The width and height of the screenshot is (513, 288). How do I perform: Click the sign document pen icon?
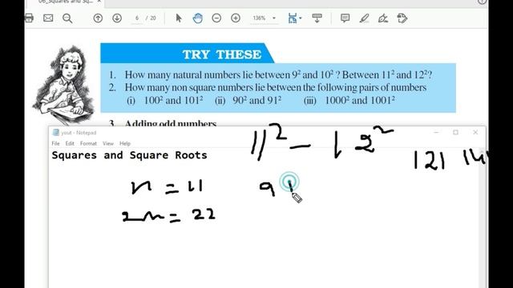tap(383, 18)
